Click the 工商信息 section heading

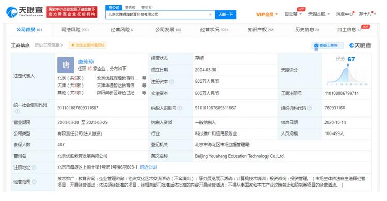click(x=21, y=45)
